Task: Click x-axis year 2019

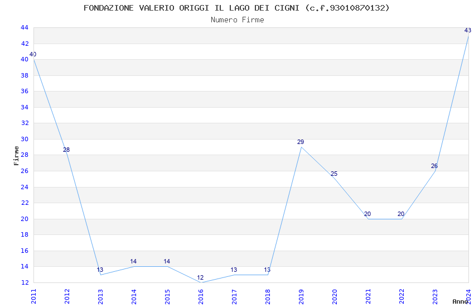Action: 301,296
